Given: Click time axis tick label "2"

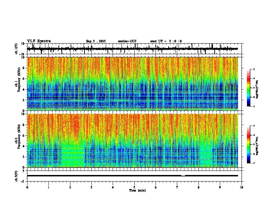Looking at the screenshot, I should point(70,187).
